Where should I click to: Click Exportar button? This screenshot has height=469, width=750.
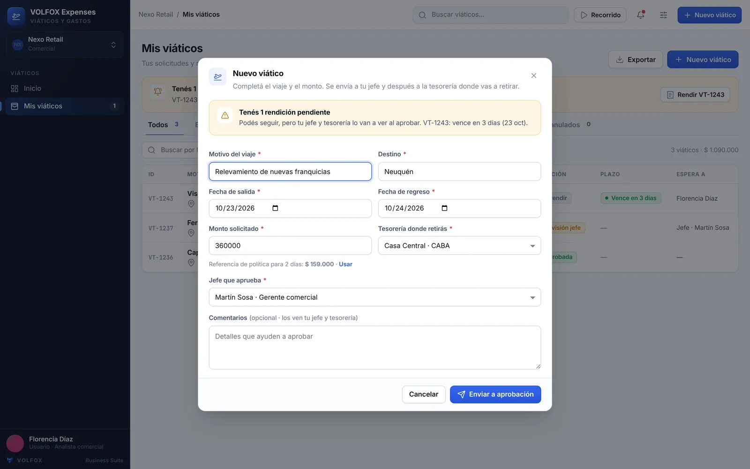[x=635, y=60]
